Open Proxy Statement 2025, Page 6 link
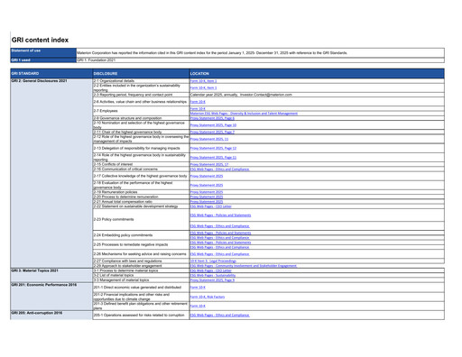 (x=212, y=118)
